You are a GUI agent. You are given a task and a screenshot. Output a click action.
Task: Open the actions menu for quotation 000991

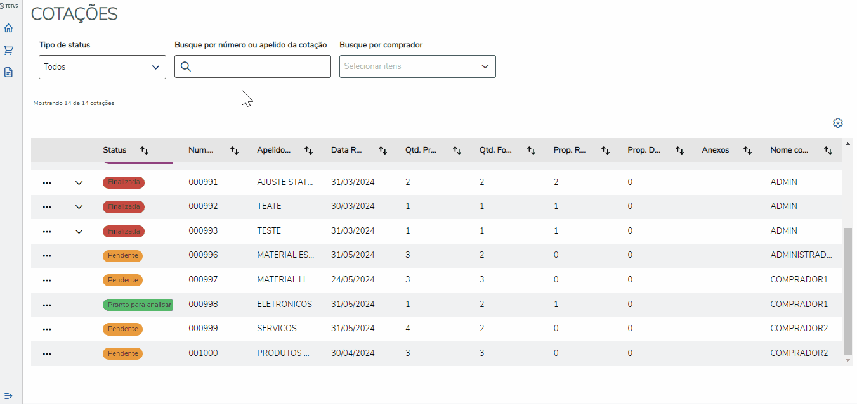(x=46, y=182)
